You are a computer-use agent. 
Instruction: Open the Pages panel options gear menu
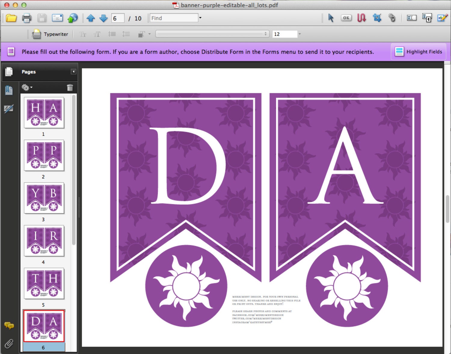tap(27, 88)
